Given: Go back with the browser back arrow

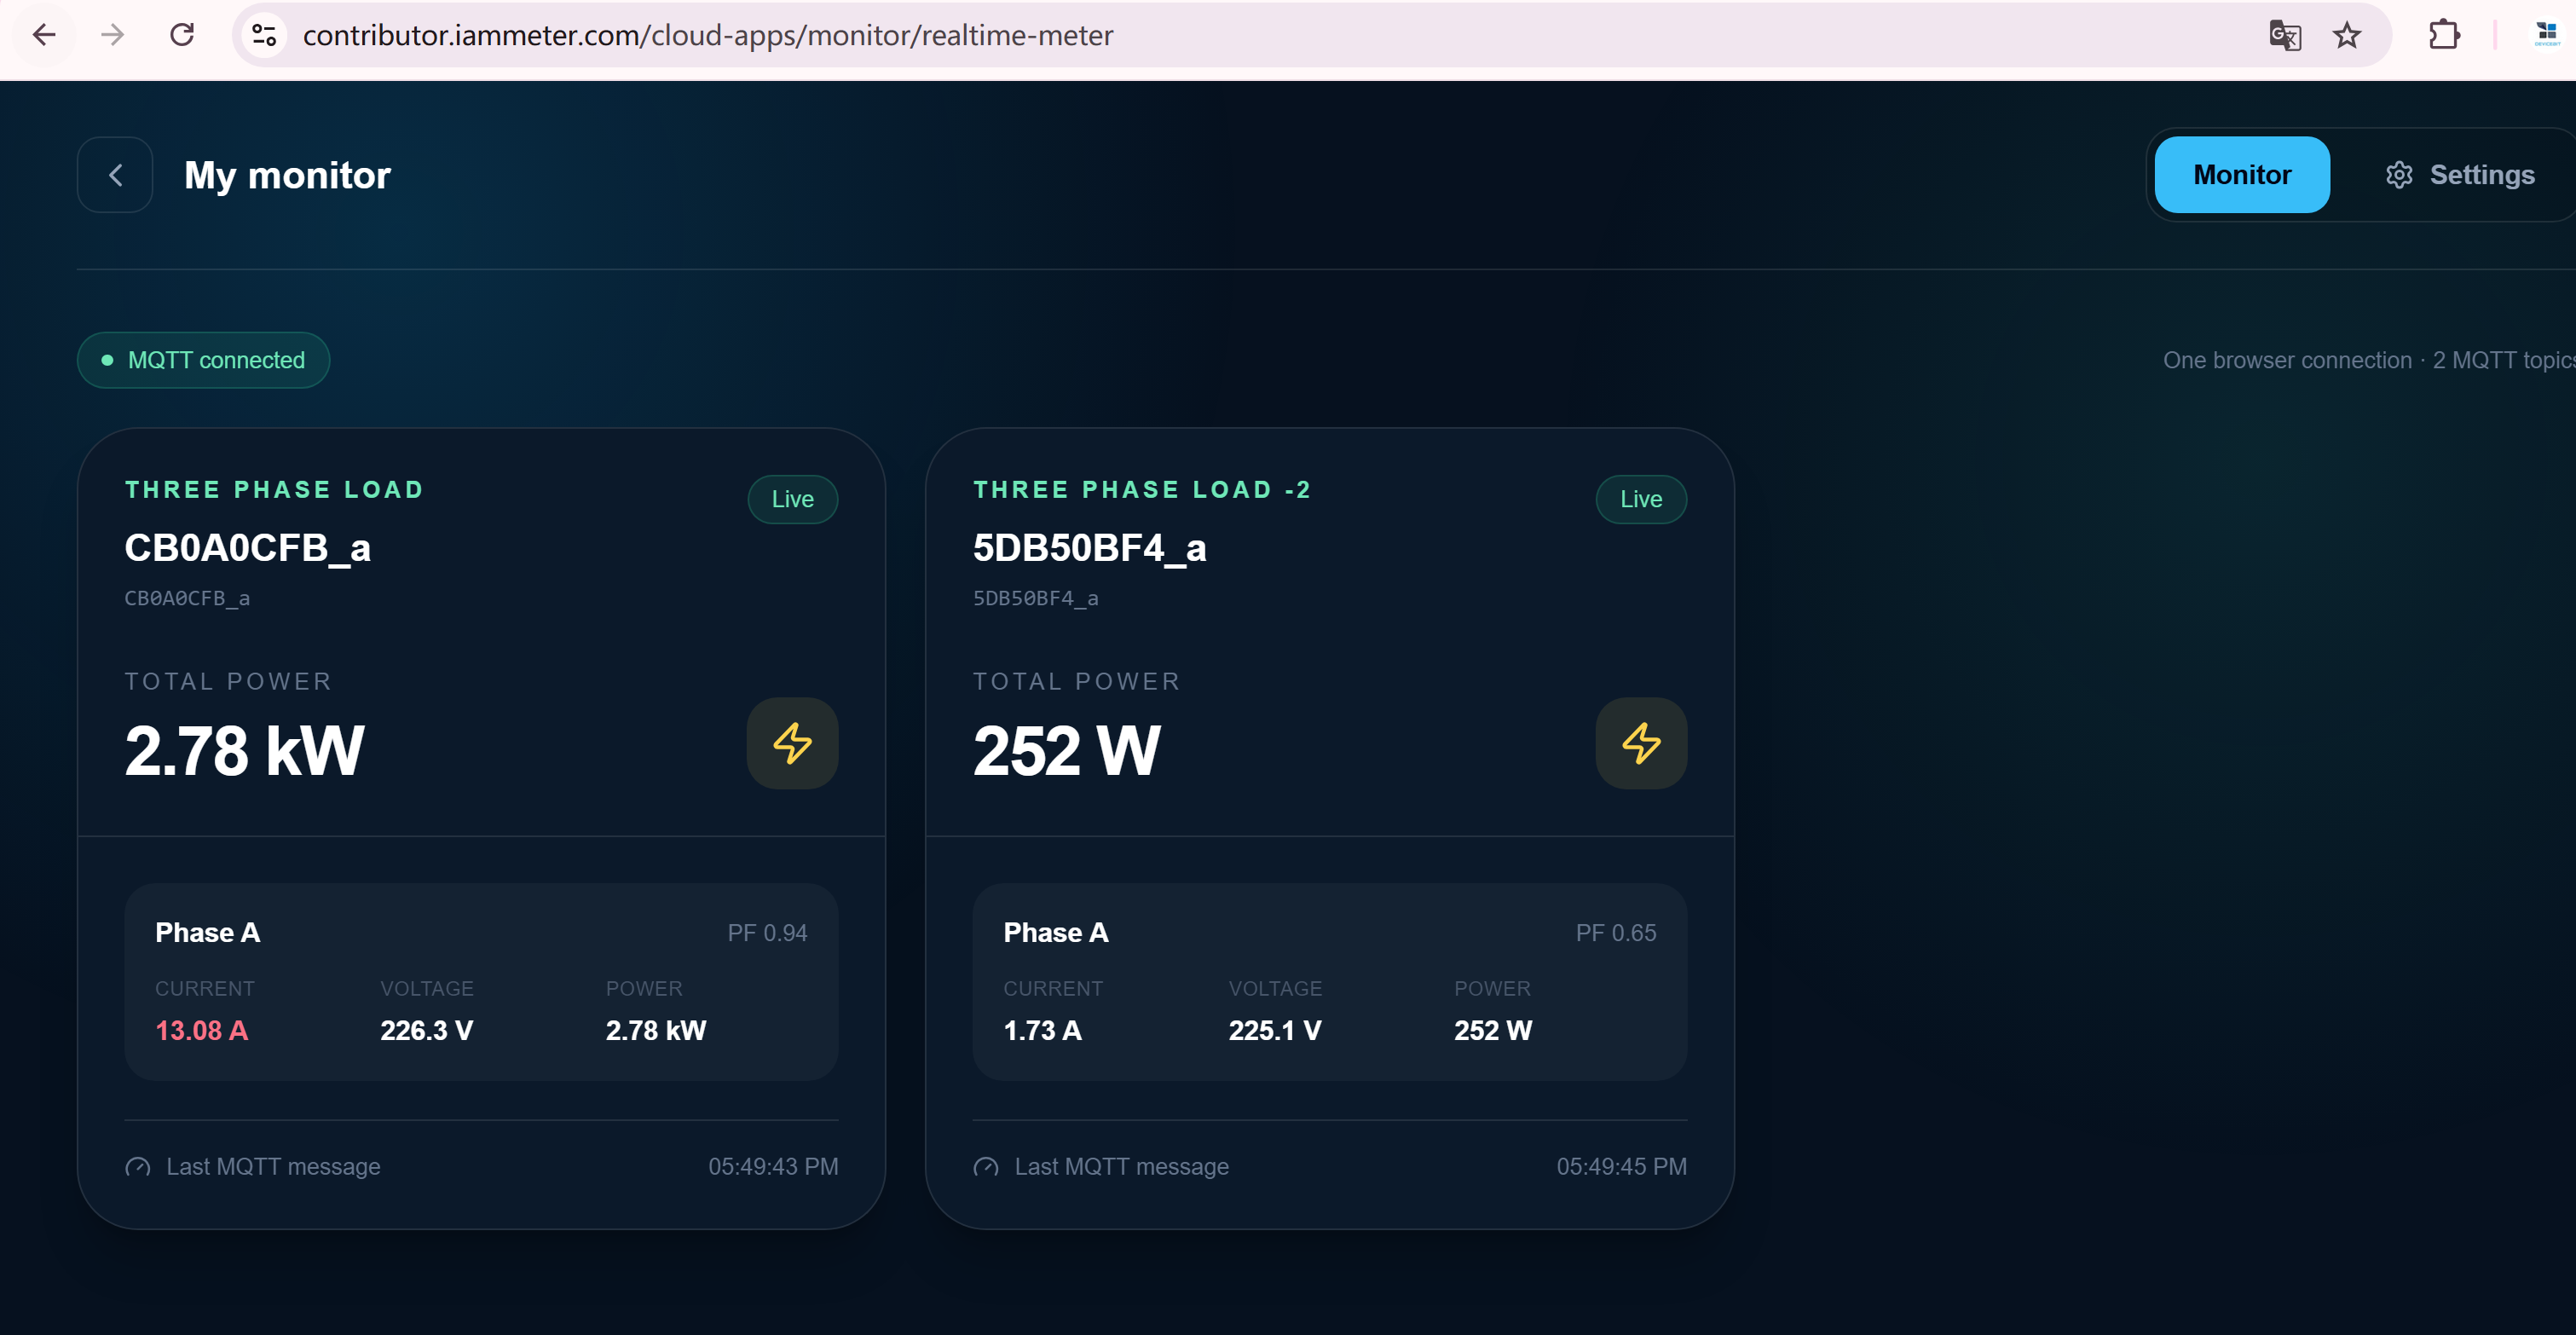Looking at the screenshot, I should [43, 35].
